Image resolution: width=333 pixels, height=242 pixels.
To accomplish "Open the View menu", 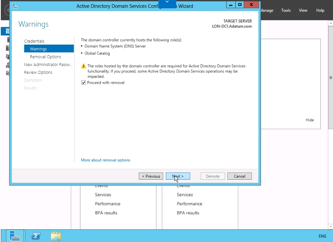I will pos(303,10).
